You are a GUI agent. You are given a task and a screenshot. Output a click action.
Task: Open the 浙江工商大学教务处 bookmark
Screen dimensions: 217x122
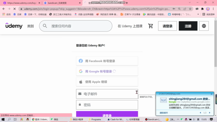(x=60, y=14)
